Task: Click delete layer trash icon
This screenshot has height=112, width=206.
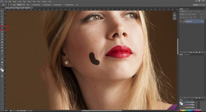Action: [202, 52]
